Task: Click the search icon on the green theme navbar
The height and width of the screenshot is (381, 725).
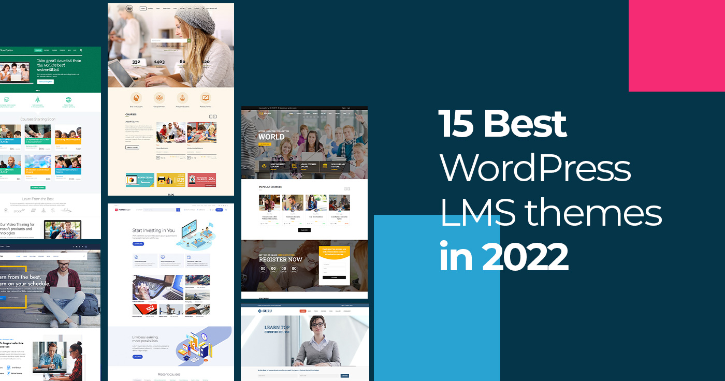Action: point(81,50)
